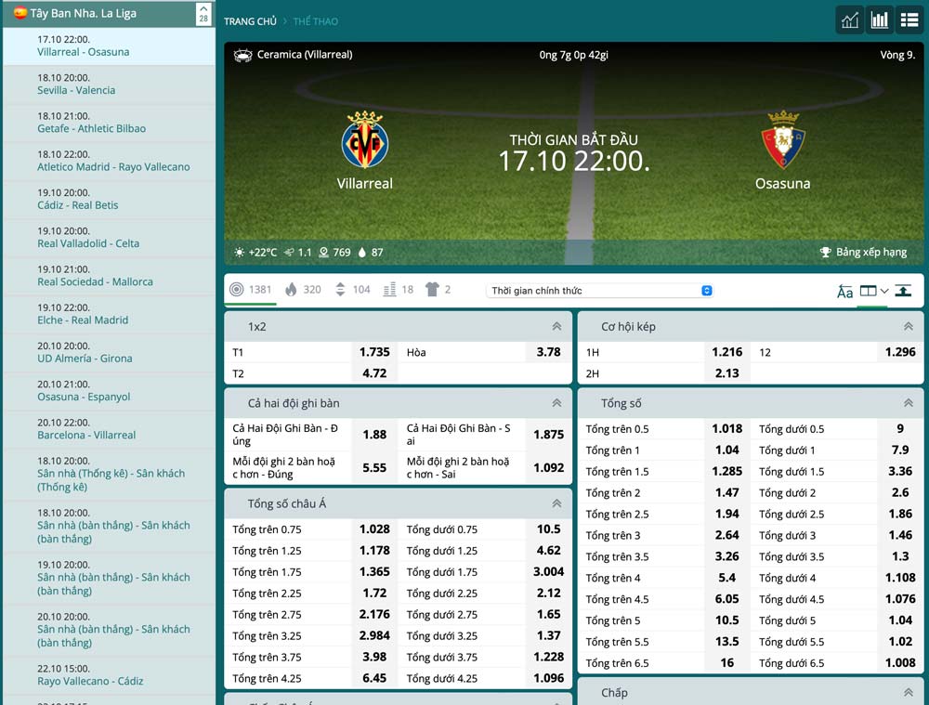This screenshot has width=929, height=705.
Task: Select the all markets tab 1381
Action: point(251,290)
